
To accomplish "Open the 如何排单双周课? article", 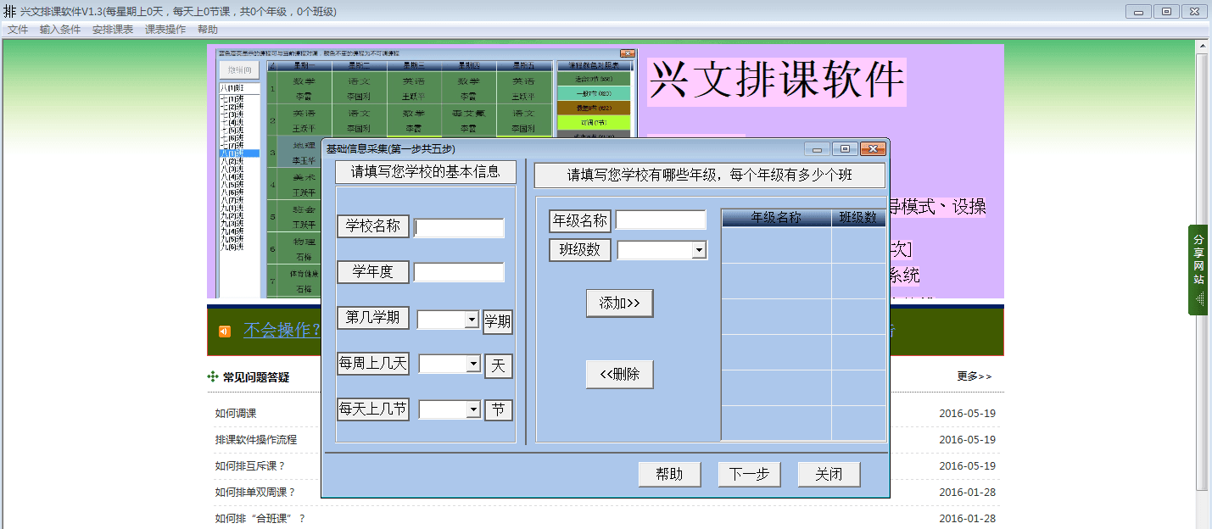I will (255, 493).
